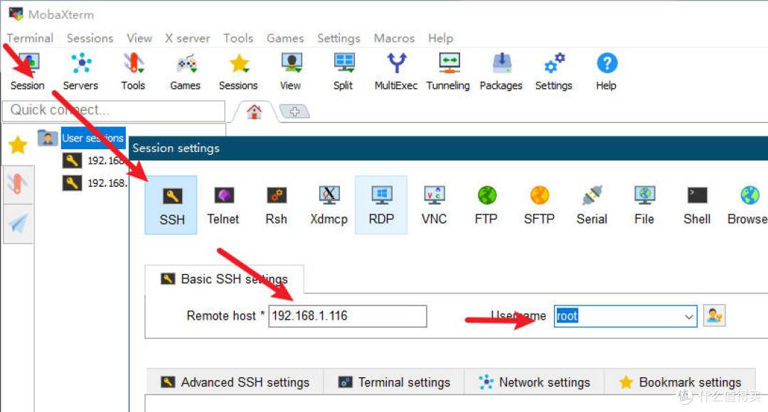Open the user credentials manager icon
Viewport: 768px width, 412px height.
coord(714,315)
